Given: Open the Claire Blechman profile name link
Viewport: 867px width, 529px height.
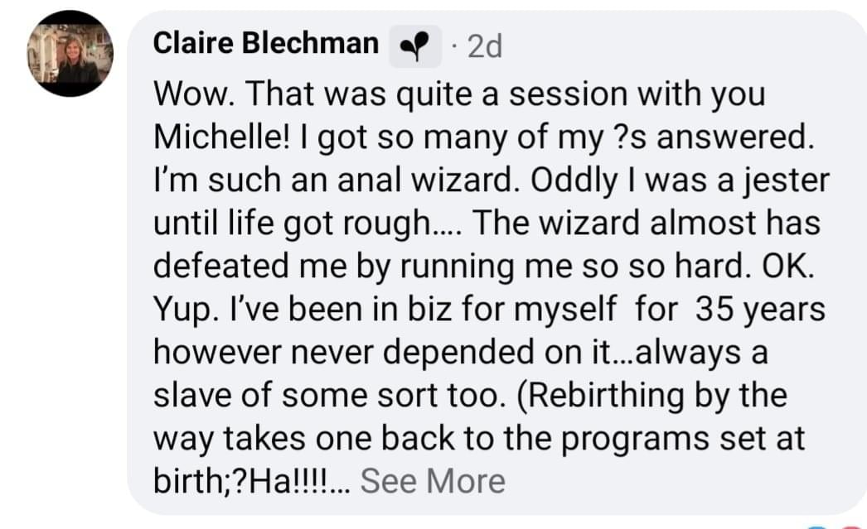Looking at the screenshot, I should click(x=266, y=44).
